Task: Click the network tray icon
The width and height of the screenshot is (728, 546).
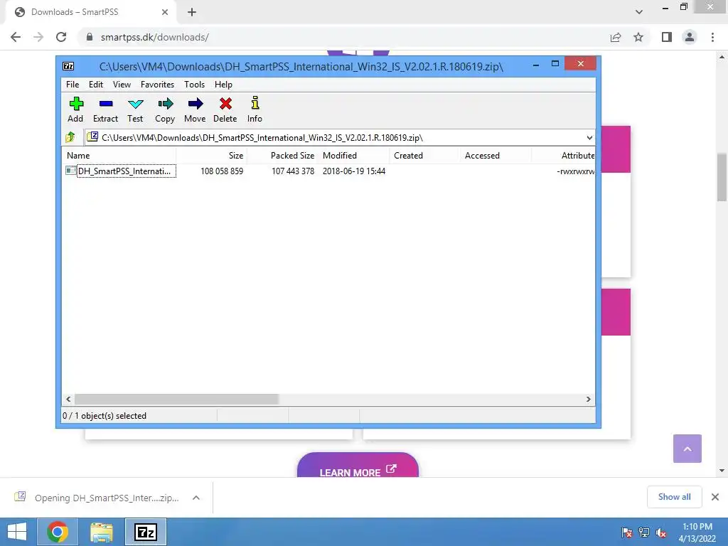Action: 644,532
